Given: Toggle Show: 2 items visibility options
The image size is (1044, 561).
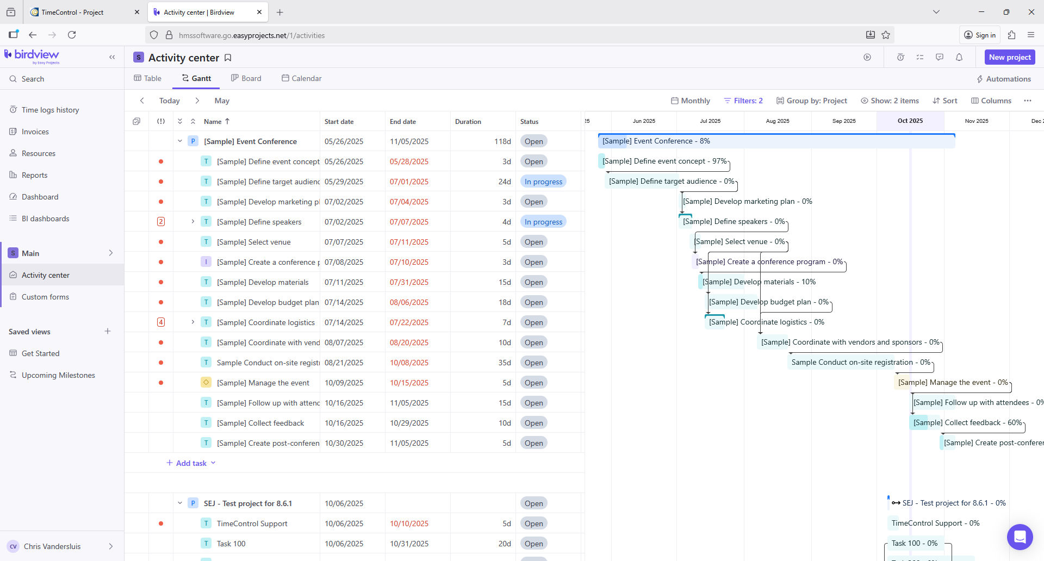Looking at the screenshot, I should [890, 101].
